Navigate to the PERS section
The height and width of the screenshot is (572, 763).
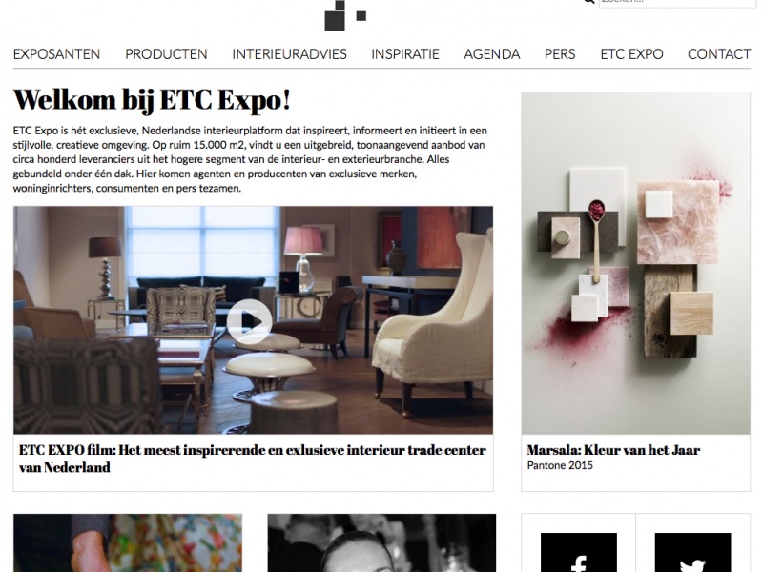(560, 54)
